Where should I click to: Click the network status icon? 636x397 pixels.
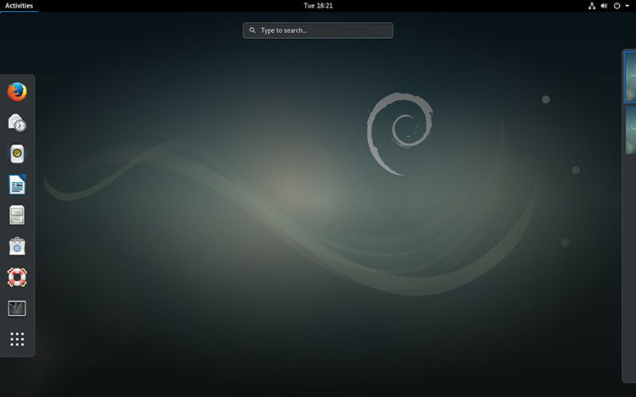[592, 6]
